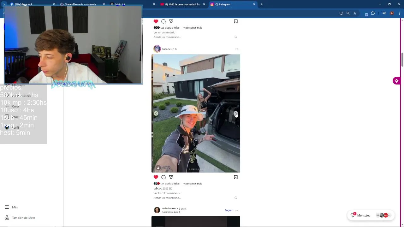Open the Chrome three-dot menu
Image resolution: width=404 pixels, height=227 pixels.
pyautogui.click(x=399, y=13)
